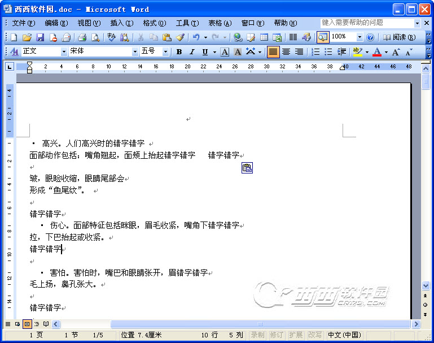Open the Columns layout button

(x=293, y=37)
